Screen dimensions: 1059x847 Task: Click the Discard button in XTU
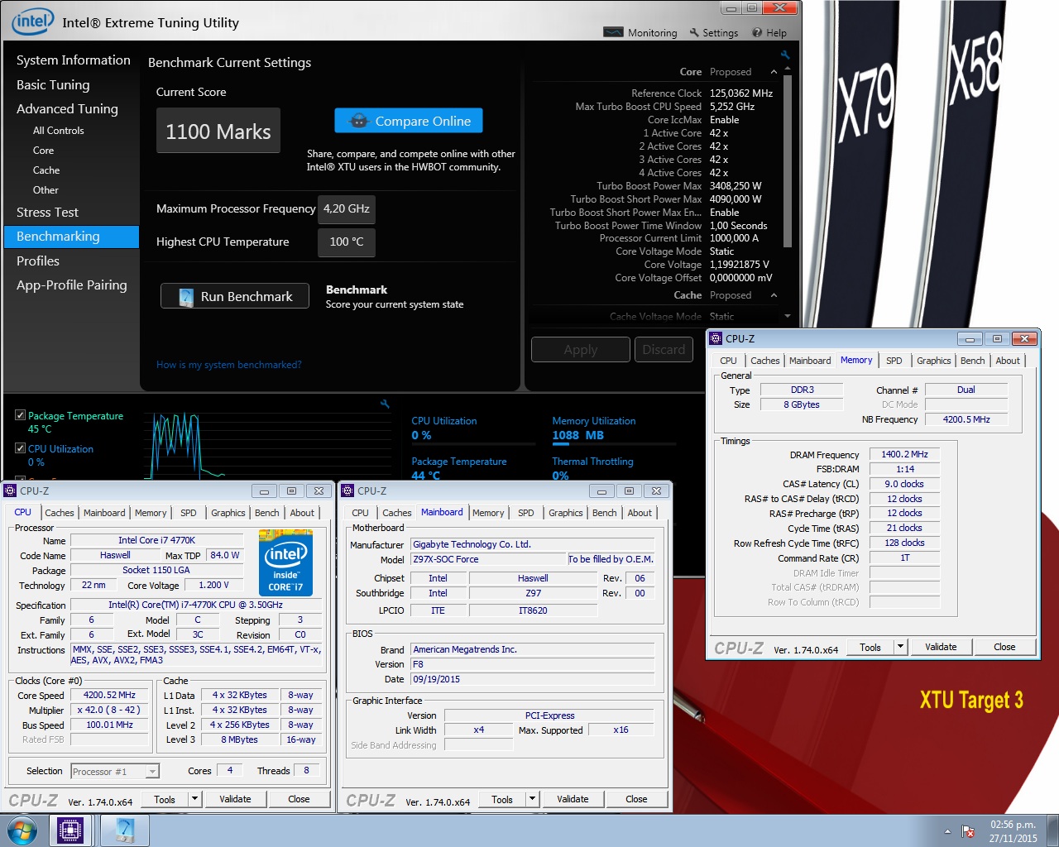point(664,350)
